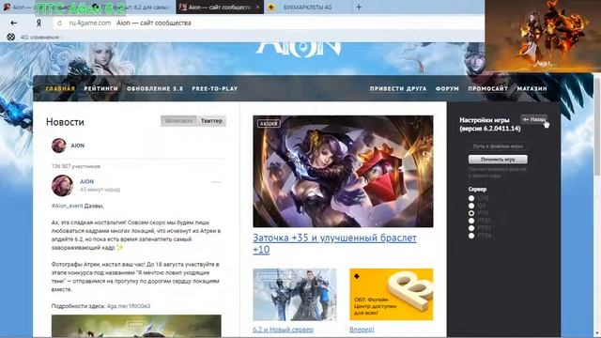Open the yellow Фогейм Центр ОБТ banner
The image size is (601, 338).
(x=392, y=294)
